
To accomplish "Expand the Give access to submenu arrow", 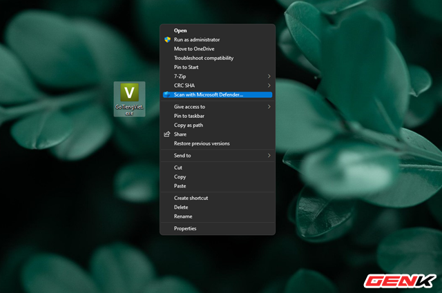I will pos(269,107).
